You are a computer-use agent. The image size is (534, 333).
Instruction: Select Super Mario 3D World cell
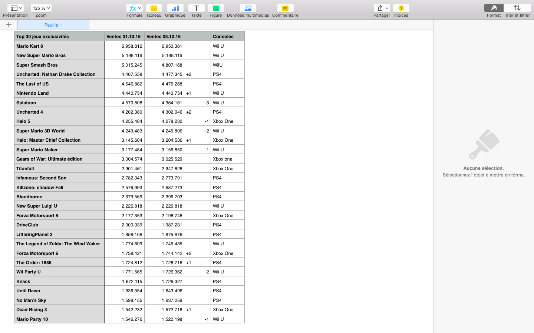click(59, 131)
